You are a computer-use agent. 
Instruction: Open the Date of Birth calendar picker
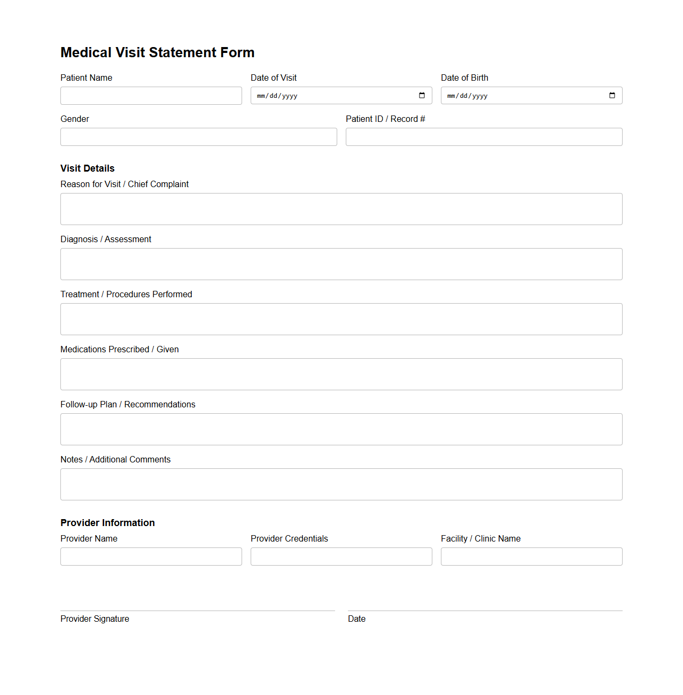point(612,95)
